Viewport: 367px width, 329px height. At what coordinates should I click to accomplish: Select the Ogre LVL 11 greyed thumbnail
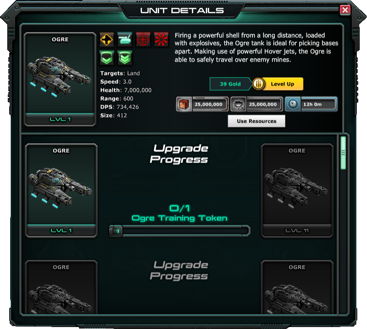pos(297,191)
